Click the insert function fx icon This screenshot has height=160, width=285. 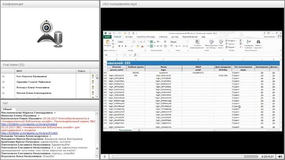point(135,55)
